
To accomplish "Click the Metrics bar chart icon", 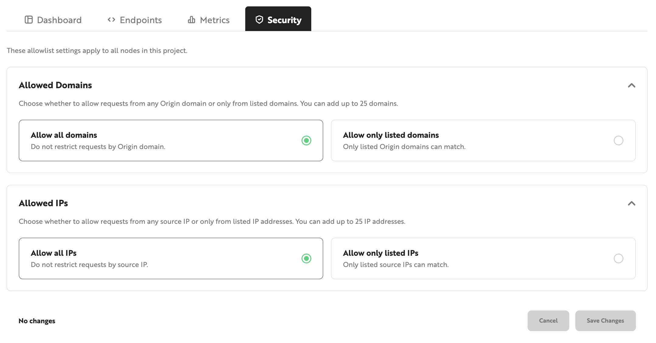I will [191, 20].
